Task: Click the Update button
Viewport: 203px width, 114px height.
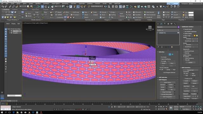Action: click(x=190, y=62)
